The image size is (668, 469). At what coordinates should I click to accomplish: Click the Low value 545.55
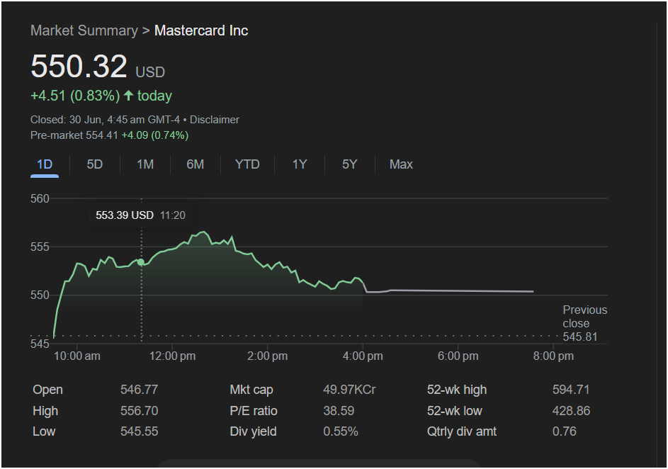(x=140, y=431)
